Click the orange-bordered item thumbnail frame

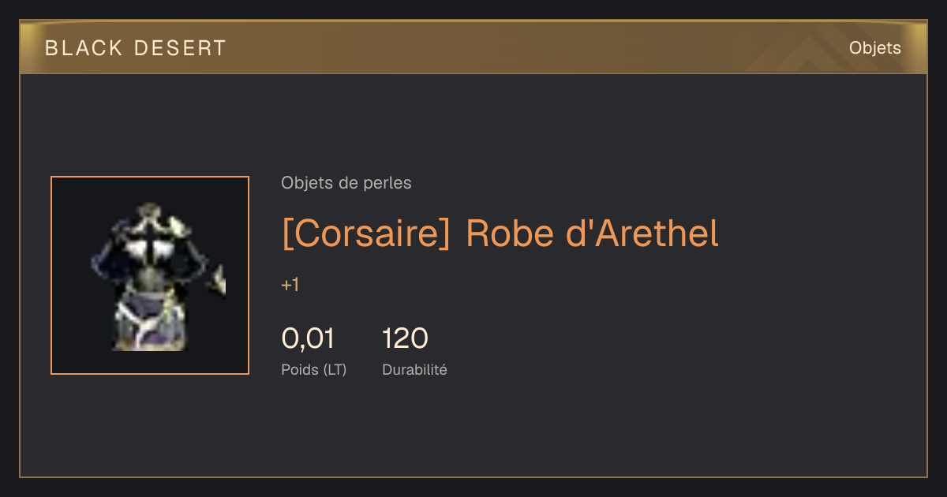point(150,275)
